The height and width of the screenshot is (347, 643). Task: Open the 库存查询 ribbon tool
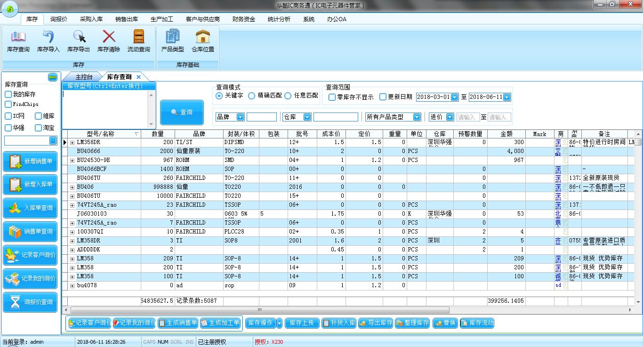18,41
